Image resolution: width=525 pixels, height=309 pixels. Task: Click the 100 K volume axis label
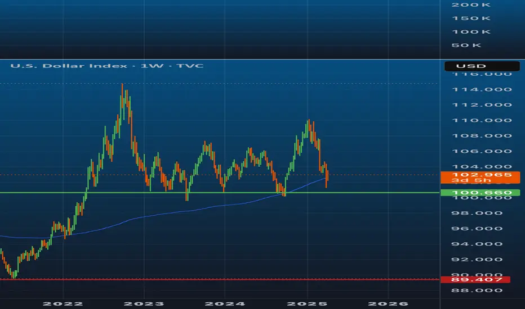point(471,31)
